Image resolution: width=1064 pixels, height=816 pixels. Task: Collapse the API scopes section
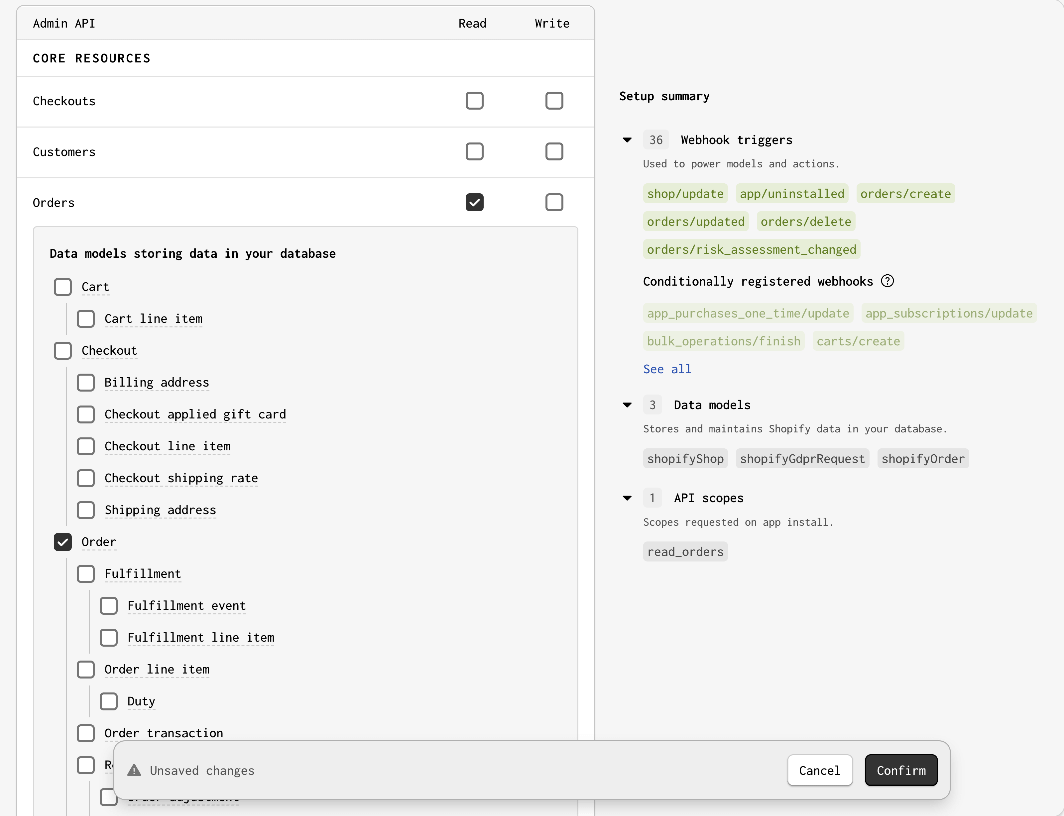[x=627, y=498]
